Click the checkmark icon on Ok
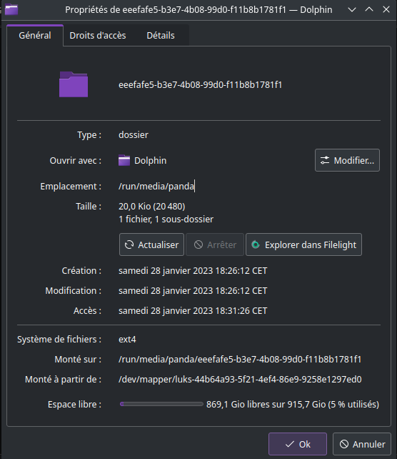Screen dimensions: 397x459 pos(290,445)
